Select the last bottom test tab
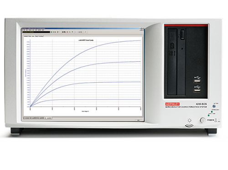Image resolution: width=228 pixels, height=170 pixels. (49, 118)
